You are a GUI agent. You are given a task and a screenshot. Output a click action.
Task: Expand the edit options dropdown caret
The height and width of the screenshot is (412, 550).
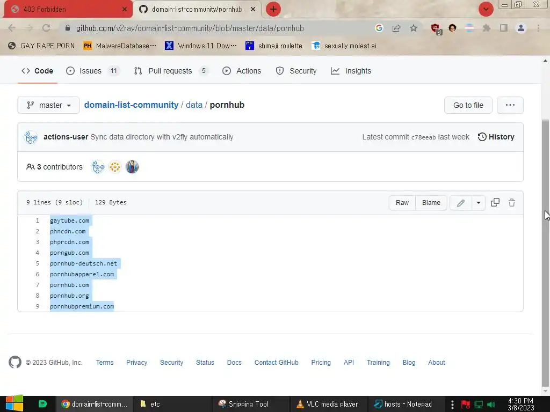pyautogui.click(x=479, y=202)
